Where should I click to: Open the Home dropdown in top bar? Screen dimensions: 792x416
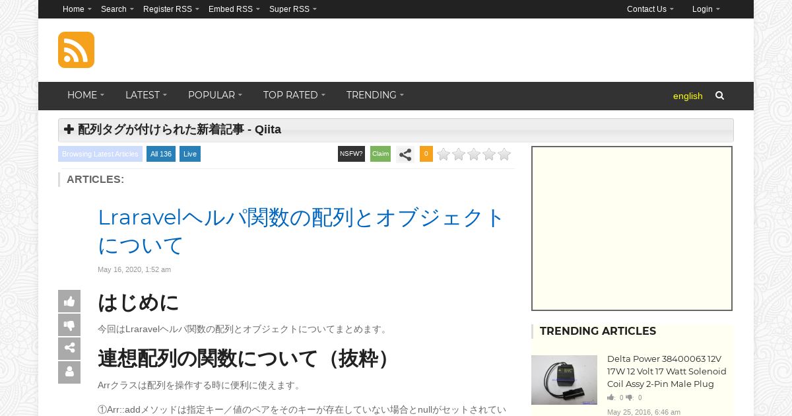point(77,9)
